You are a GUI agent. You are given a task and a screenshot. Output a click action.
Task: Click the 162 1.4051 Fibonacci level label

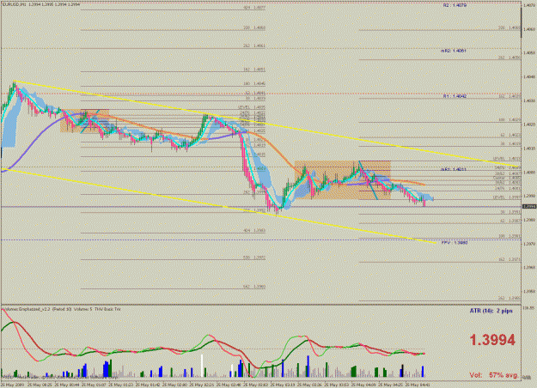click(254, 70)
